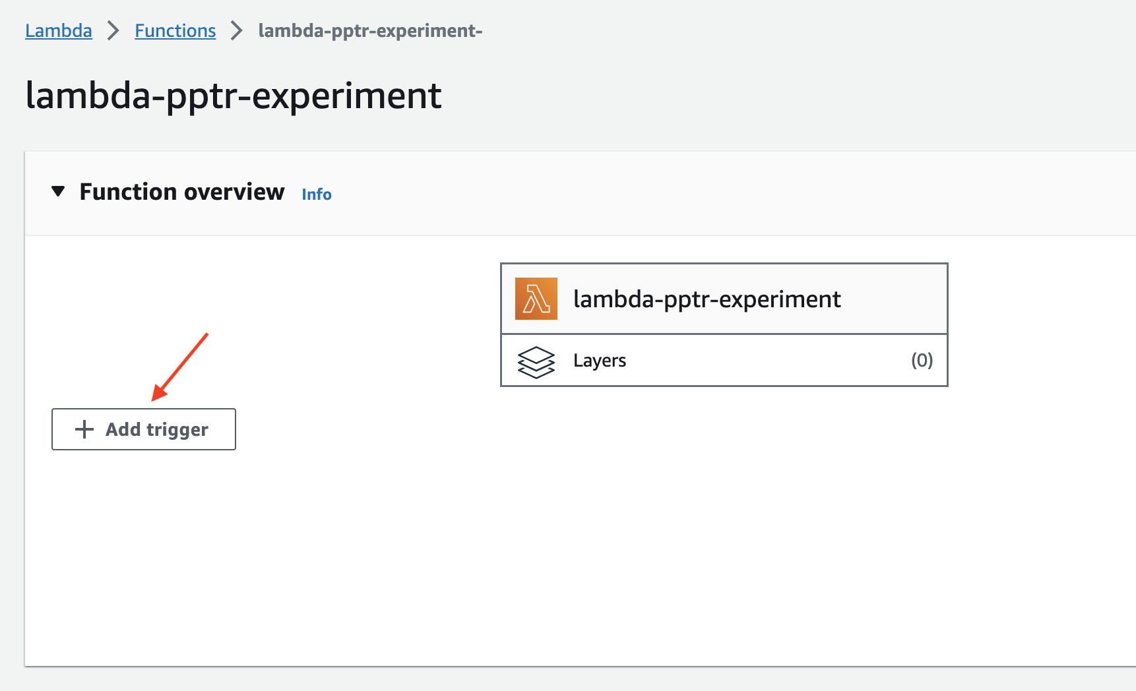Image resolution: width=1136 pixels, height=691 pixels.
Task: Open the Lambda breadcrumb link
Action: point(59,30)
